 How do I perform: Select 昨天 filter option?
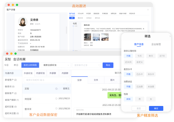point(151,56)
